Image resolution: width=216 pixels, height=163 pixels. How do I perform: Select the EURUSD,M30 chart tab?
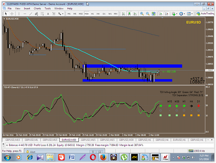pos(69,140)
